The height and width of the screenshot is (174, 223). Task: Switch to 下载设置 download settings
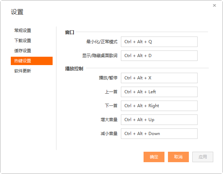pyautogui.click(x=23, y=41)
